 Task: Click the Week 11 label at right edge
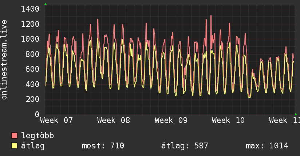284,120
